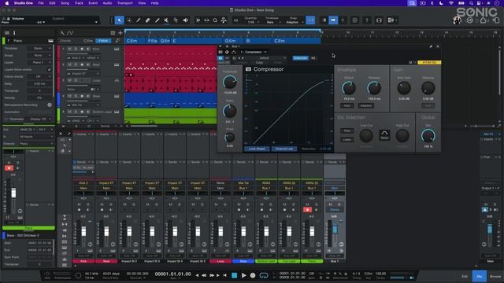Click the Wi-Fi icon in menu bar
Screen dimensions: 504x283
(451, 3)
